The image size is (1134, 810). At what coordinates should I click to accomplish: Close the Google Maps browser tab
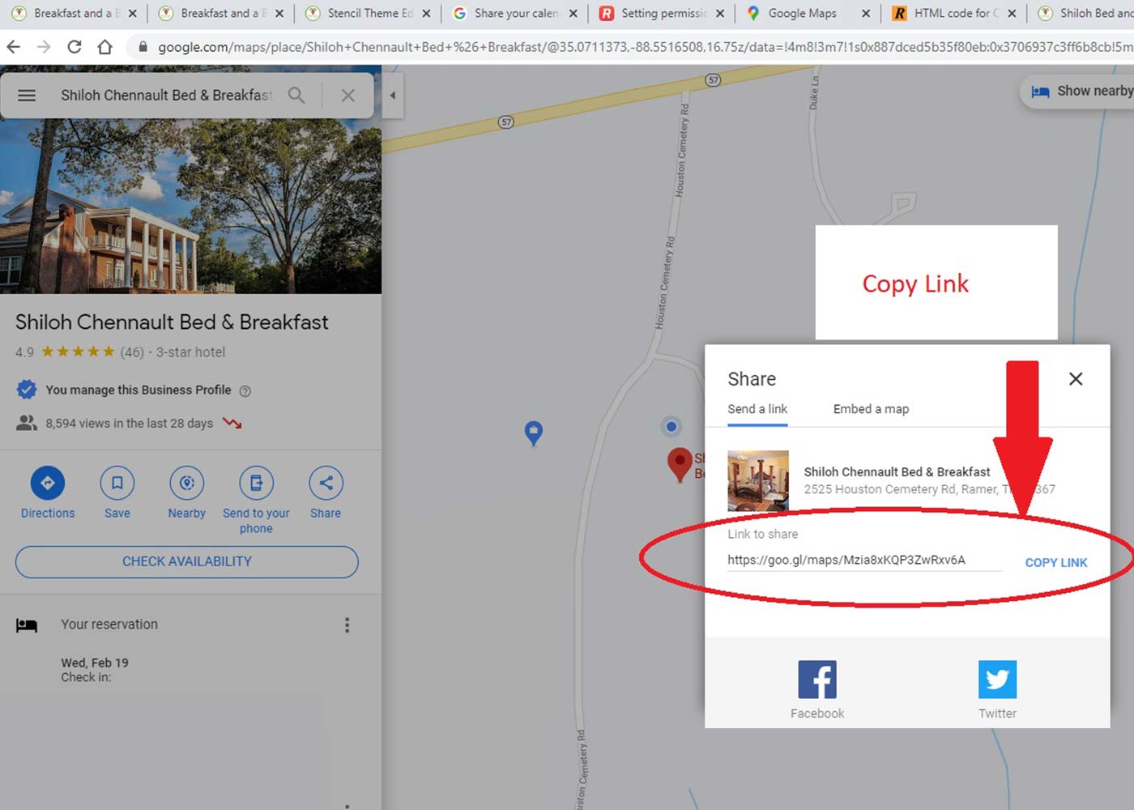866,14
